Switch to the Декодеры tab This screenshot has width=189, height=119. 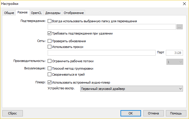point(53,13)
